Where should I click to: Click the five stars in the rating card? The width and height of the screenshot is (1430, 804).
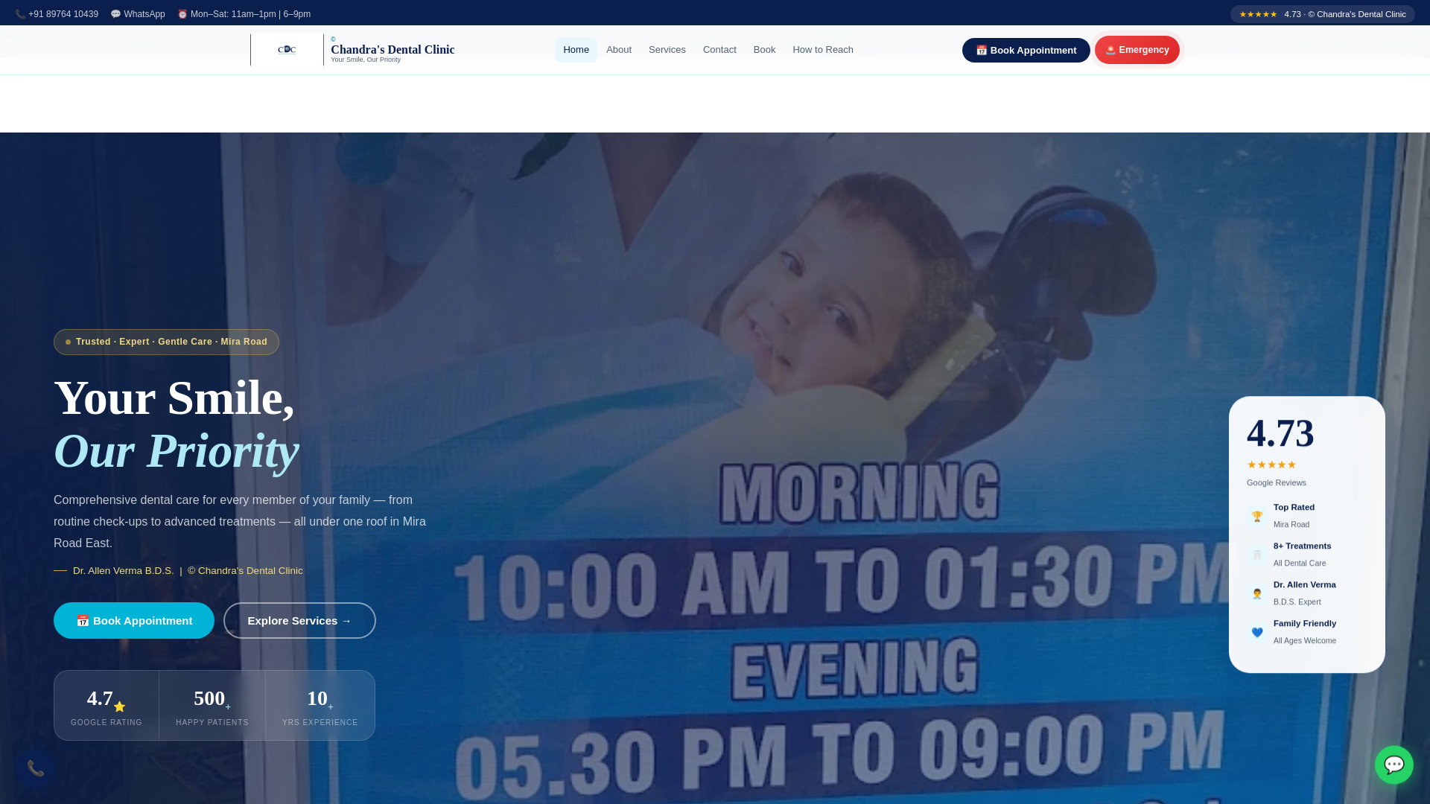(1271, 465)
